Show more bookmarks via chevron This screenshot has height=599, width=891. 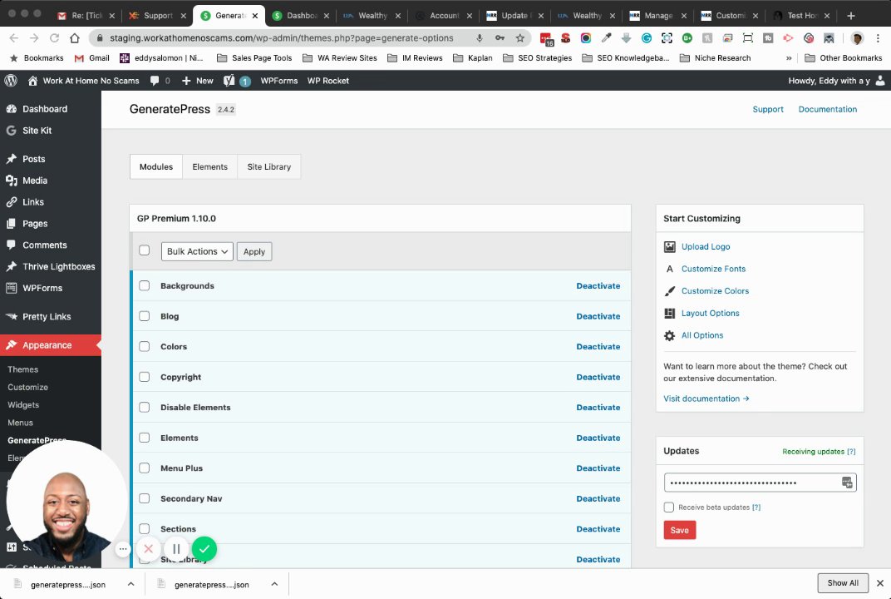789,58
